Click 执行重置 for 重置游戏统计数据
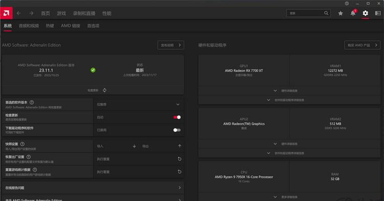This screenshot has width=384, height=201. (x=103, y=172)
